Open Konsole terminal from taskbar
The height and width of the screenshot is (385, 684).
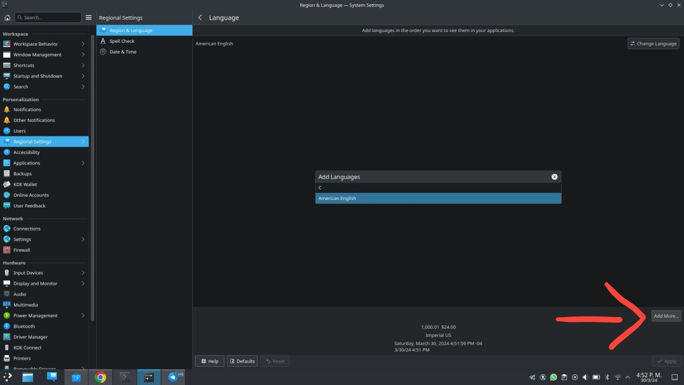[125, 377]
